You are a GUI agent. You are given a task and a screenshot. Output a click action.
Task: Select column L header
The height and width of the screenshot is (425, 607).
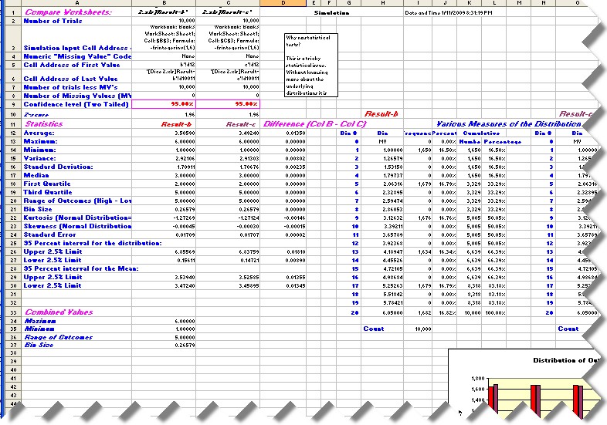[x=494, y=3]
